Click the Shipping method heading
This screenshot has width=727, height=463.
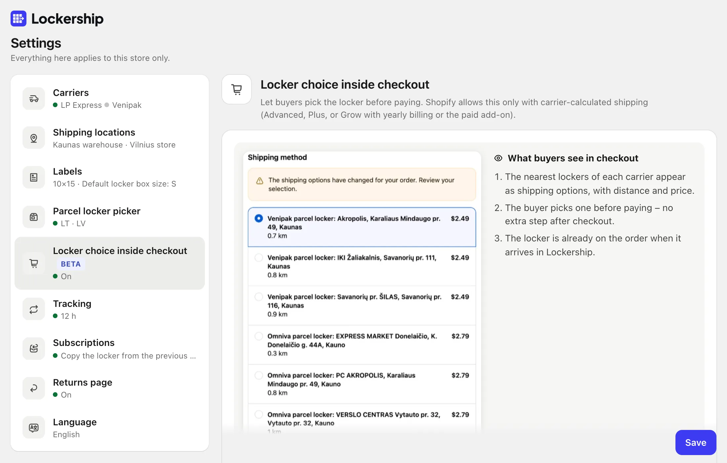[277, 157]
